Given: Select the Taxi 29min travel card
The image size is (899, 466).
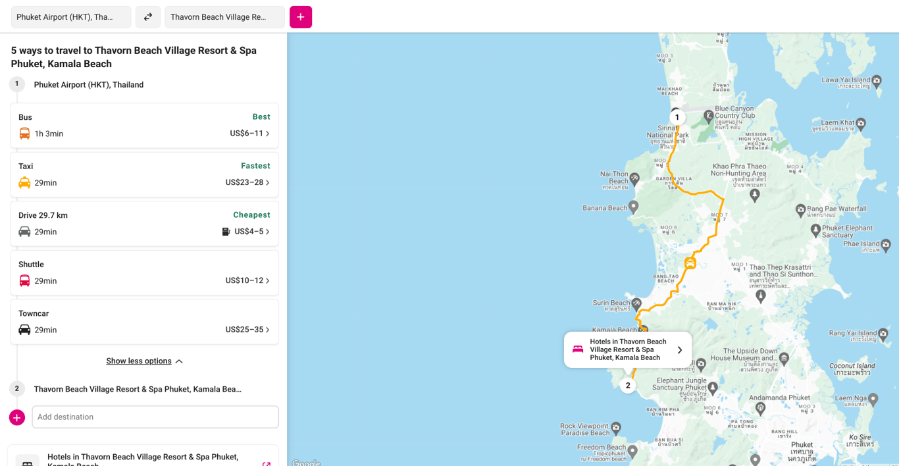Looking at the screenshot, I should (x=144, y=174).
